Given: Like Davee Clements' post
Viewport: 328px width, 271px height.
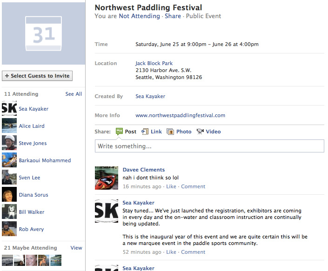Looking at the screenshot, I should coord(171,186).
